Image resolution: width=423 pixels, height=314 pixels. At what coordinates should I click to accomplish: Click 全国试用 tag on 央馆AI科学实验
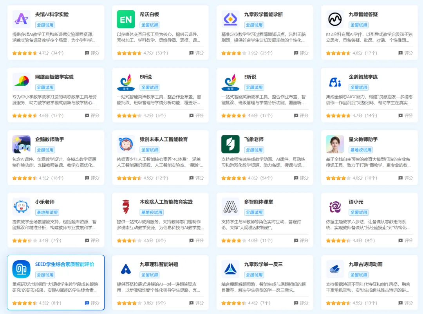point(45,25)
